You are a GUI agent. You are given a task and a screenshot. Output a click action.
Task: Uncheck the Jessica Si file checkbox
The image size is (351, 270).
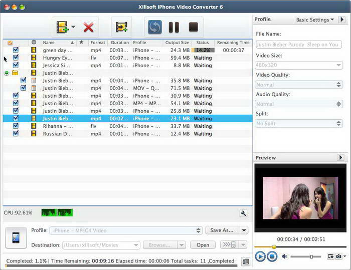[16, 65]
